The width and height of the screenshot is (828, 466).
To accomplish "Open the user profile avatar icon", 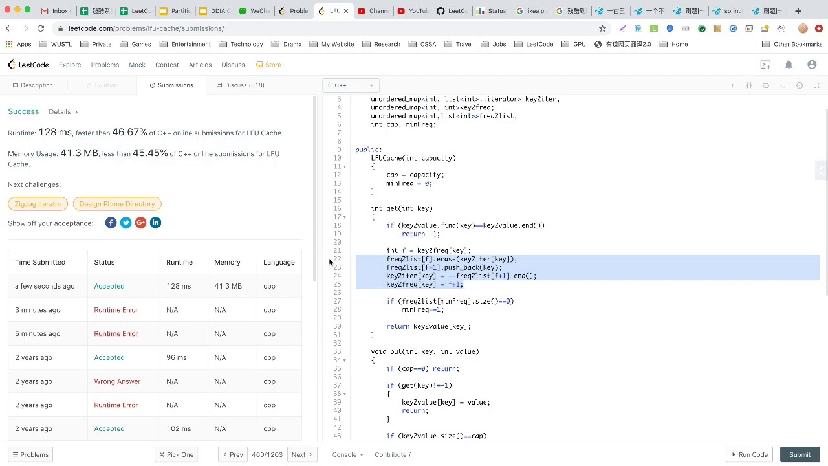I will tap(812, 65).
